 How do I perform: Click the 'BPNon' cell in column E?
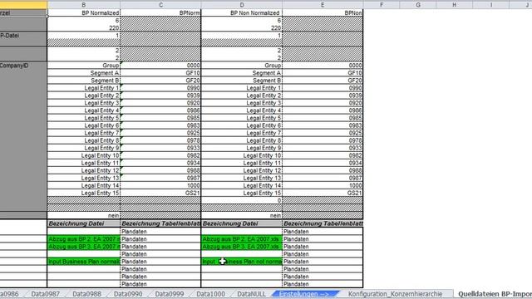323,13
